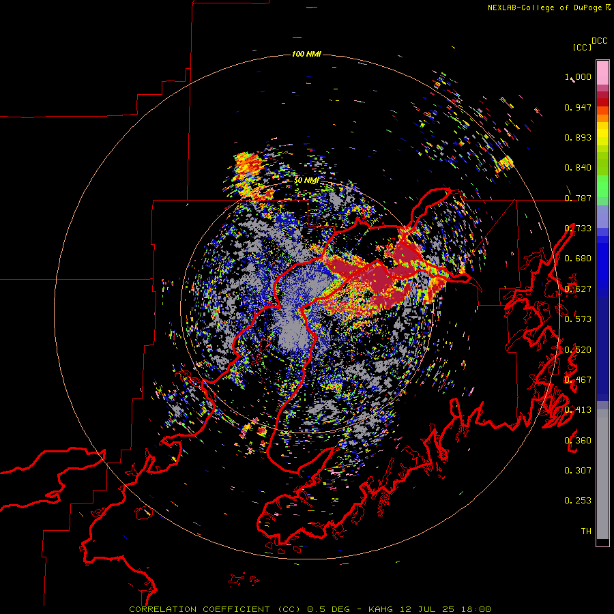
Task: Click the 0.947 color scale value
Action: [578, 107]
